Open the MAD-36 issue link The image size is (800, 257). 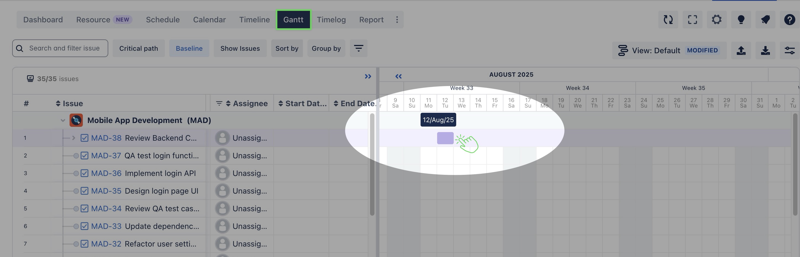click(106, 173)
